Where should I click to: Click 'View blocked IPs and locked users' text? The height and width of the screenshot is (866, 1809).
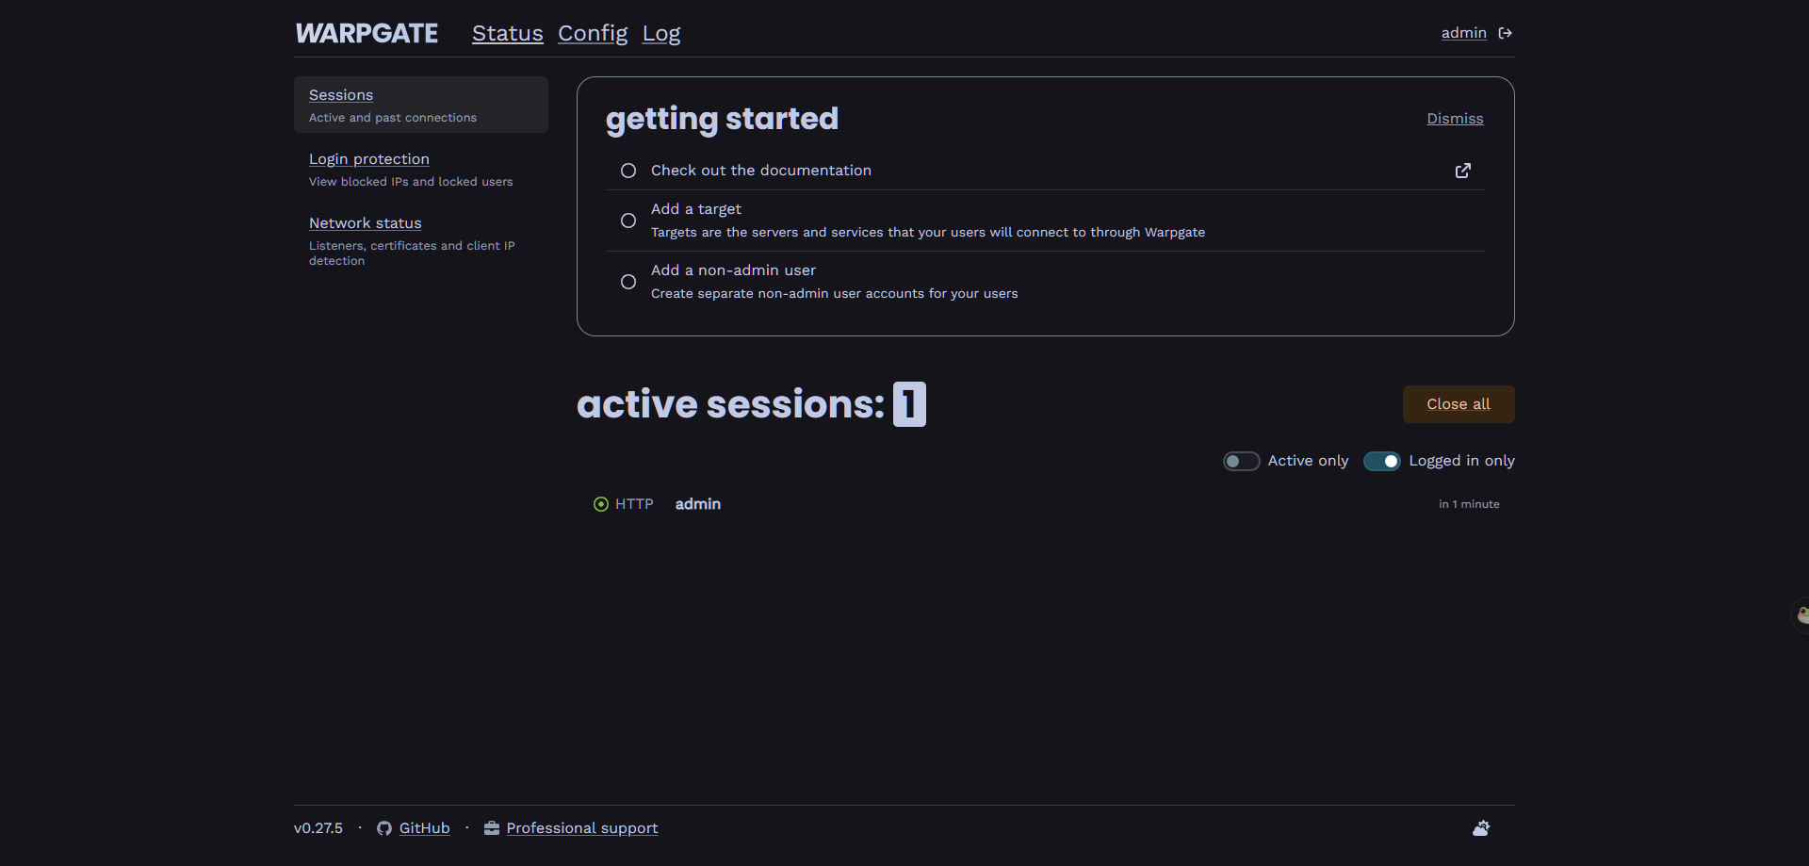click(x=411, y=182)
